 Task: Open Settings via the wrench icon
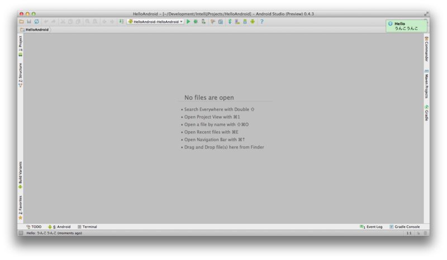pyautogui.click(x=213, y=22)
